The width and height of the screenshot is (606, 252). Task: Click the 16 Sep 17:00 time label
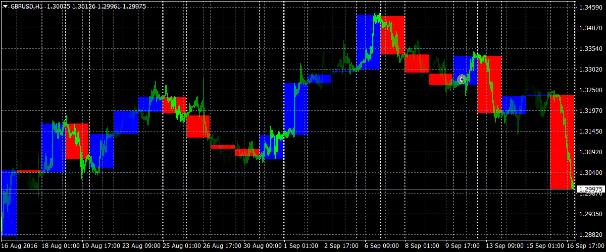[x=586, y=246]
